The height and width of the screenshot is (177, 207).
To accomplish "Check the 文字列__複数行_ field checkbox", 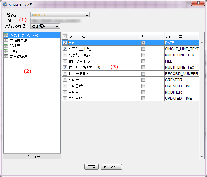I will (65, 55).
